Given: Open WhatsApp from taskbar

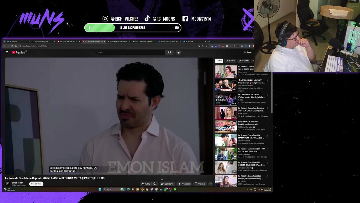Looking at the screenshot, I should coord(166,189).
